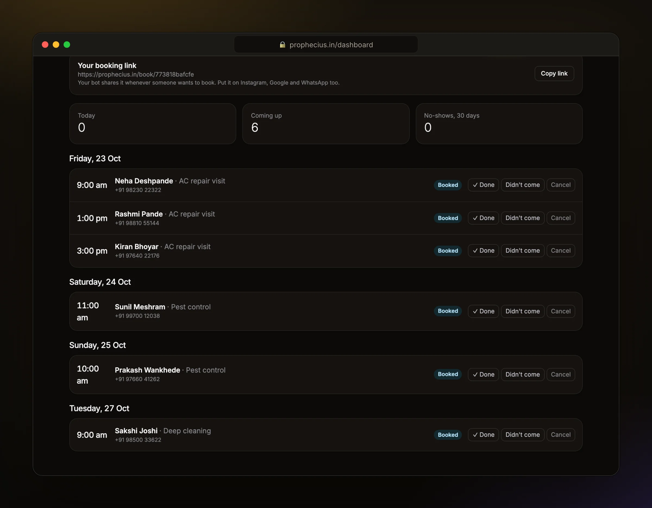Mark Sakshi Joshi's deep cleaning as Done

click(483, 435)
